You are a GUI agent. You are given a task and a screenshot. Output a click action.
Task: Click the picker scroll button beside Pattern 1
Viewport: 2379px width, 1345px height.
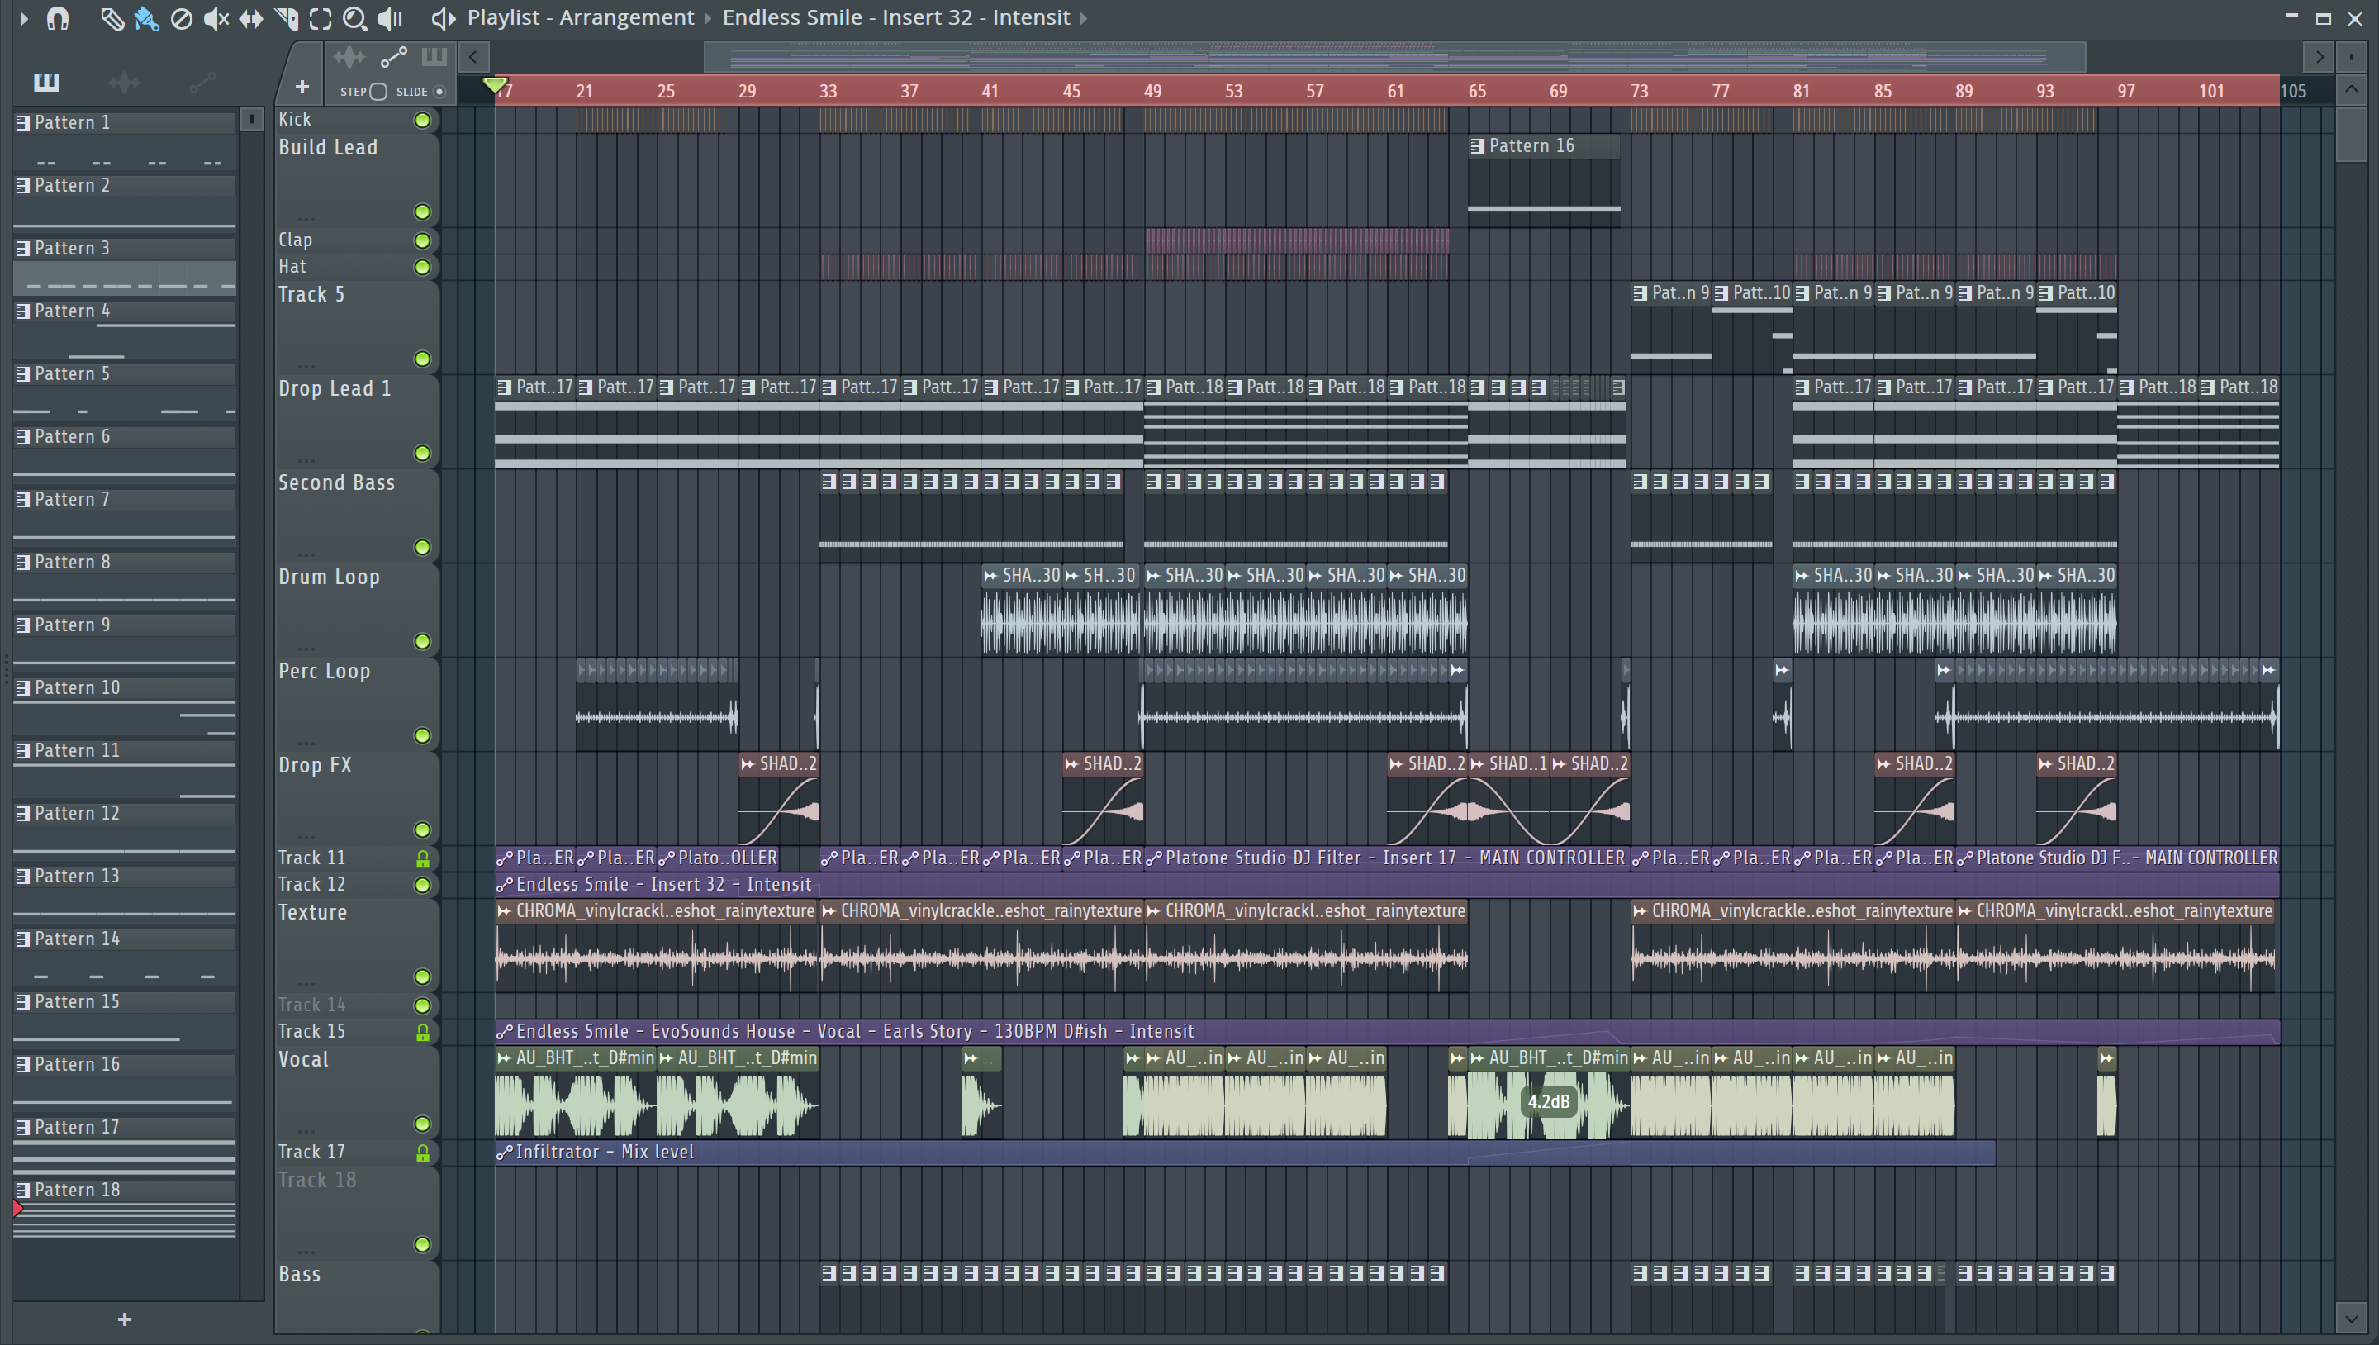[x=251, y=119]
